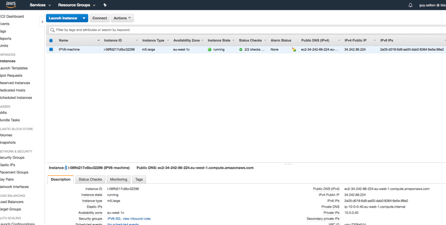
Task: Toggle the IPV6-machine row checkbox
Action: point(51,49)
